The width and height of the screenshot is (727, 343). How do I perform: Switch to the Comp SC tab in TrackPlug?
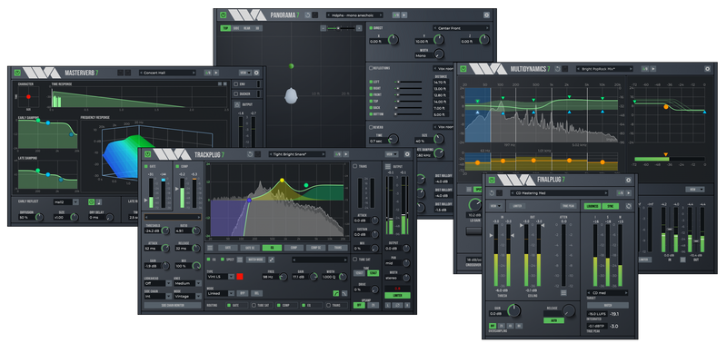[315, 248]
